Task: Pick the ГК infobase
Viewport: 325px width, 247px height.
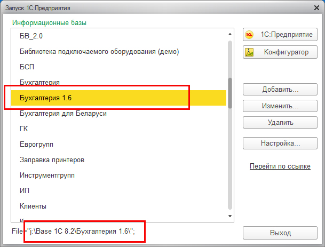Action: (x=24, y=129)
